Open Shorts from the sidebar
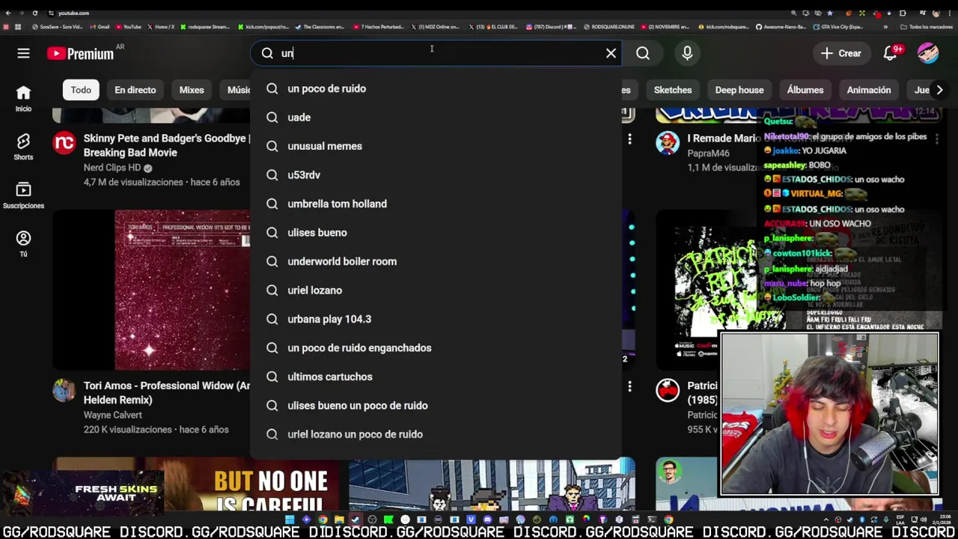 23,147
